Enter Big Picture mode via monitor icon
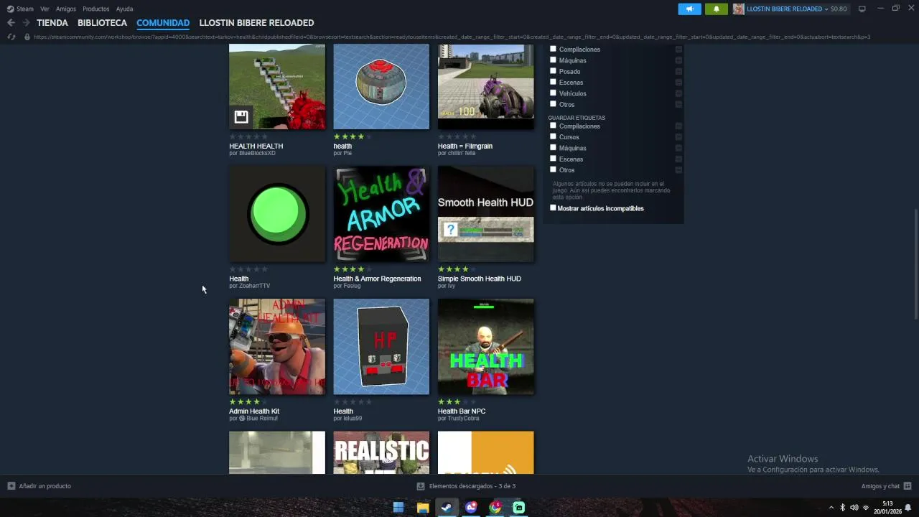Viewport: 919px width, 517px height. (x=862, y=9)
